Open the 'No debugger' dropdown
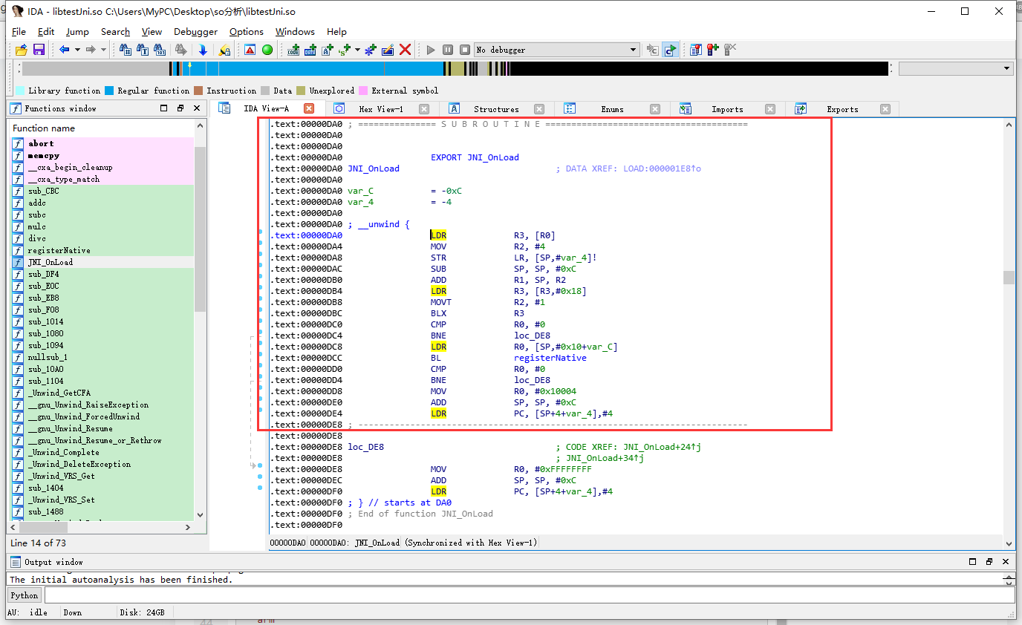Viewport: 1022px width, 625px height. pyautogui.click(x=557, y=50)
